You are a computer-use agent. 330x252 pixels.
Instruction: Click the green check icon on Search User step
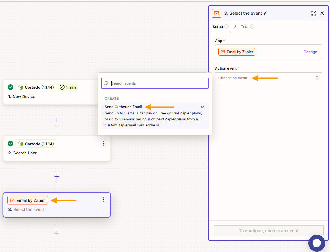point(11,144)
